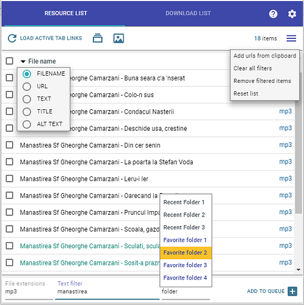The height and width of the screenshot is (305, 304).
Task: Check the box for Colo-n sus
Action: [10, 95]
